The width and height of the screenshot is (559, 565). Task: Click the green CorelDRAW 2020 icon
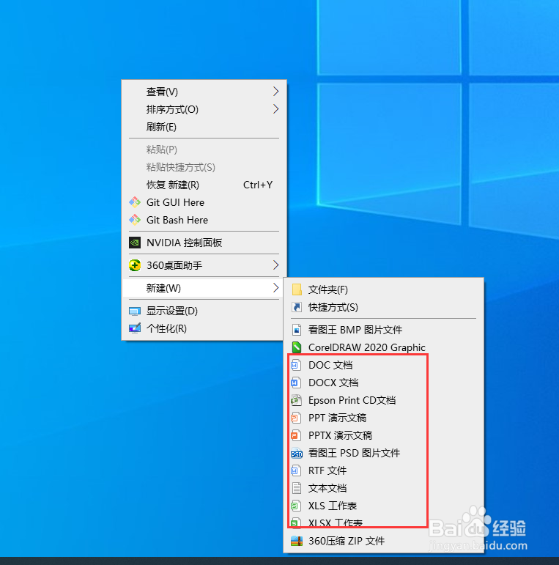click(297, 347)
